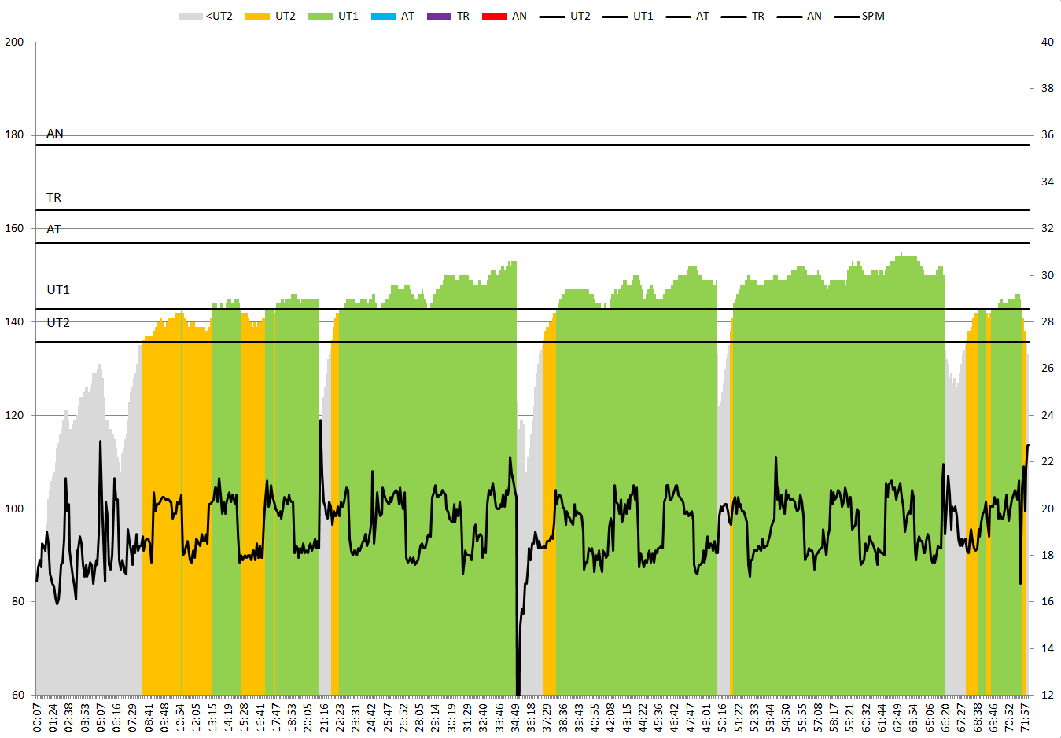Click the UT1 threshold label inside the chart
1061x738 pixels.
(x=58, y=290)
